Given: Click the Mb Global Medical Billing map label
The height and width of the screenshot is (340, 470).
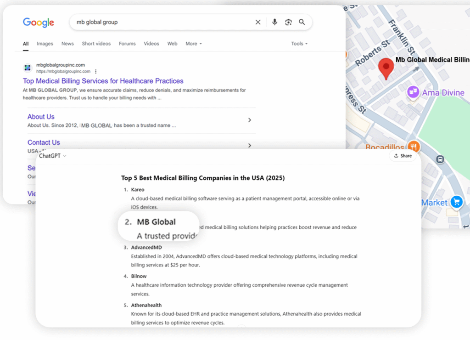Looking at the screenshot, I should point(432,60).
